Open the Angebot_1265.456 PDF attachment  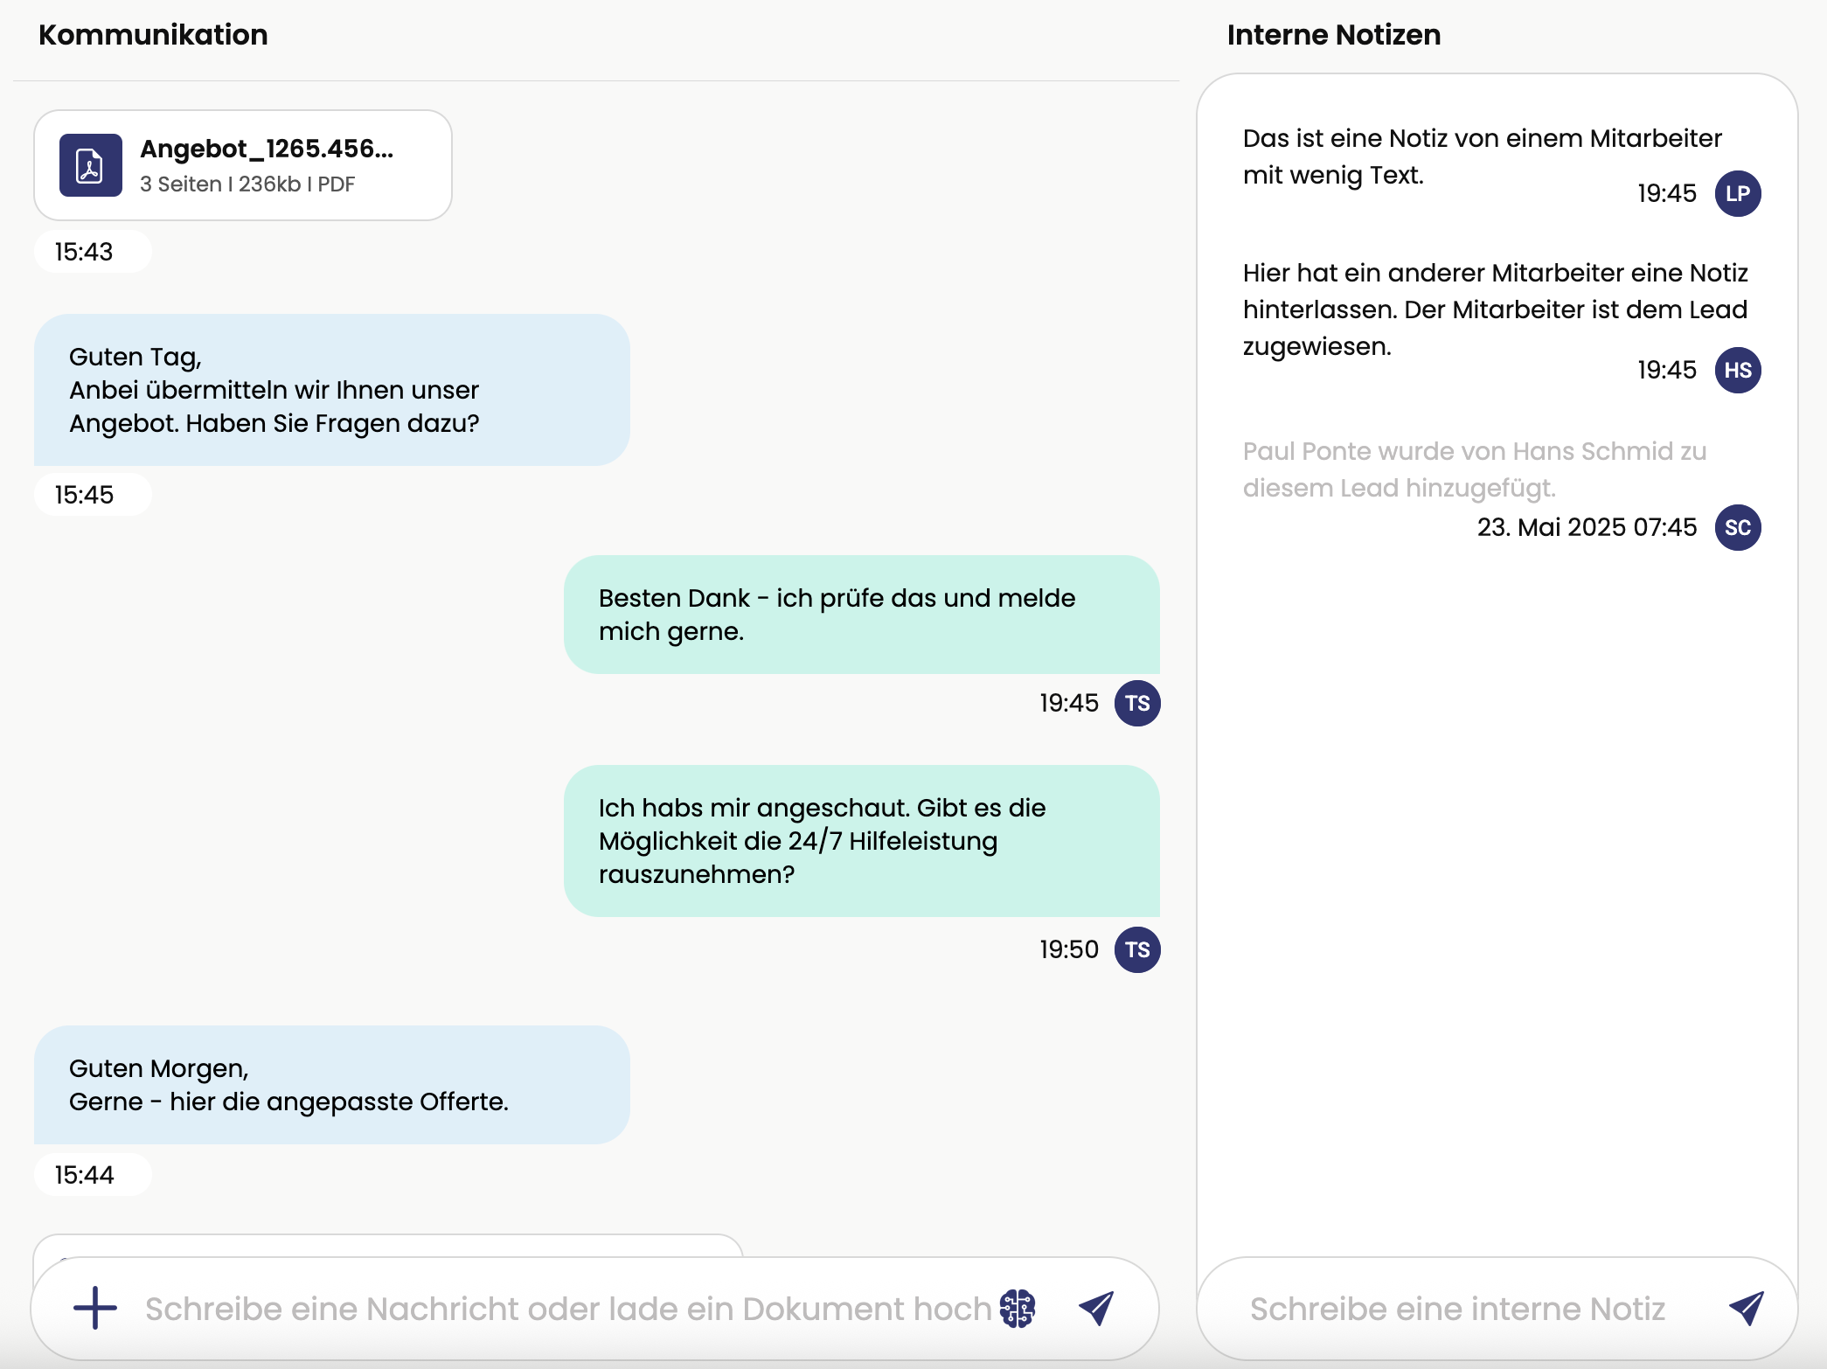(266, 149)
